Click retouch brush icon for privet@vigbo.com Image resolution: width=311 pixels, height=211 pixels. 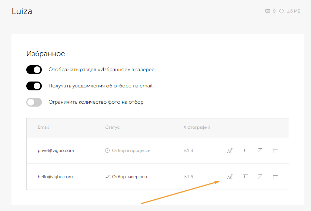click(230, 151)
